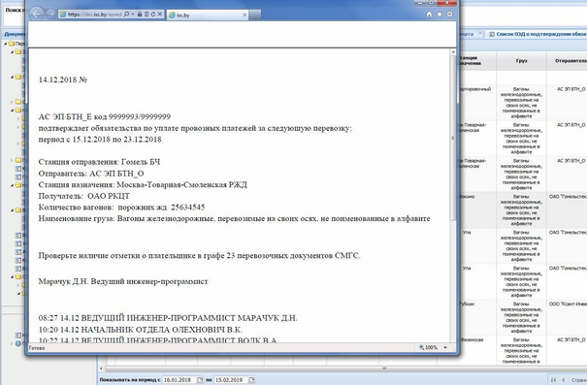Click 'Отправитель' column header in background table
The height and width of the screenshot is (385, 587).
click(571, 61)
